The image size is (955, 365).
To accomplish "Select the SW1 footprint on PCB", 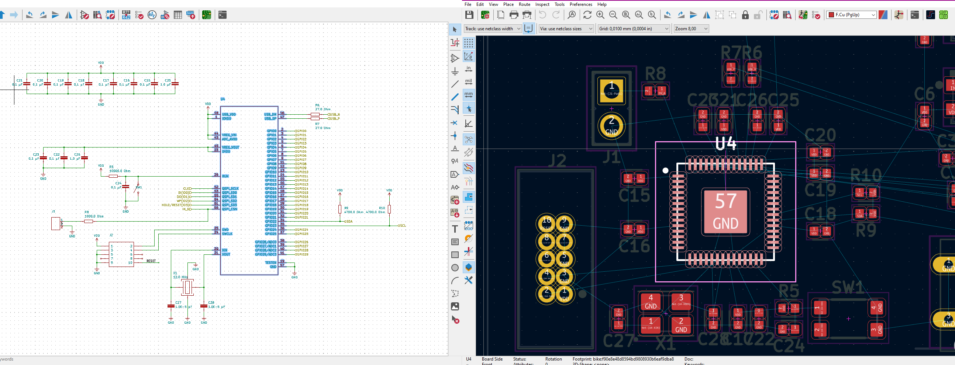I will click(848, 318).
